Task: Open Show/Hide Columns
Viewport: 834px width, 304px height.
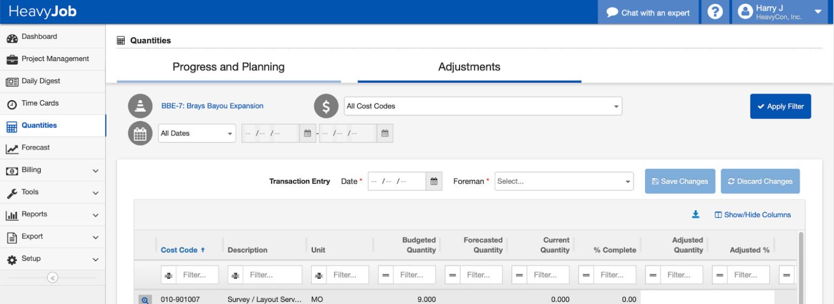Action: point(753,215)
